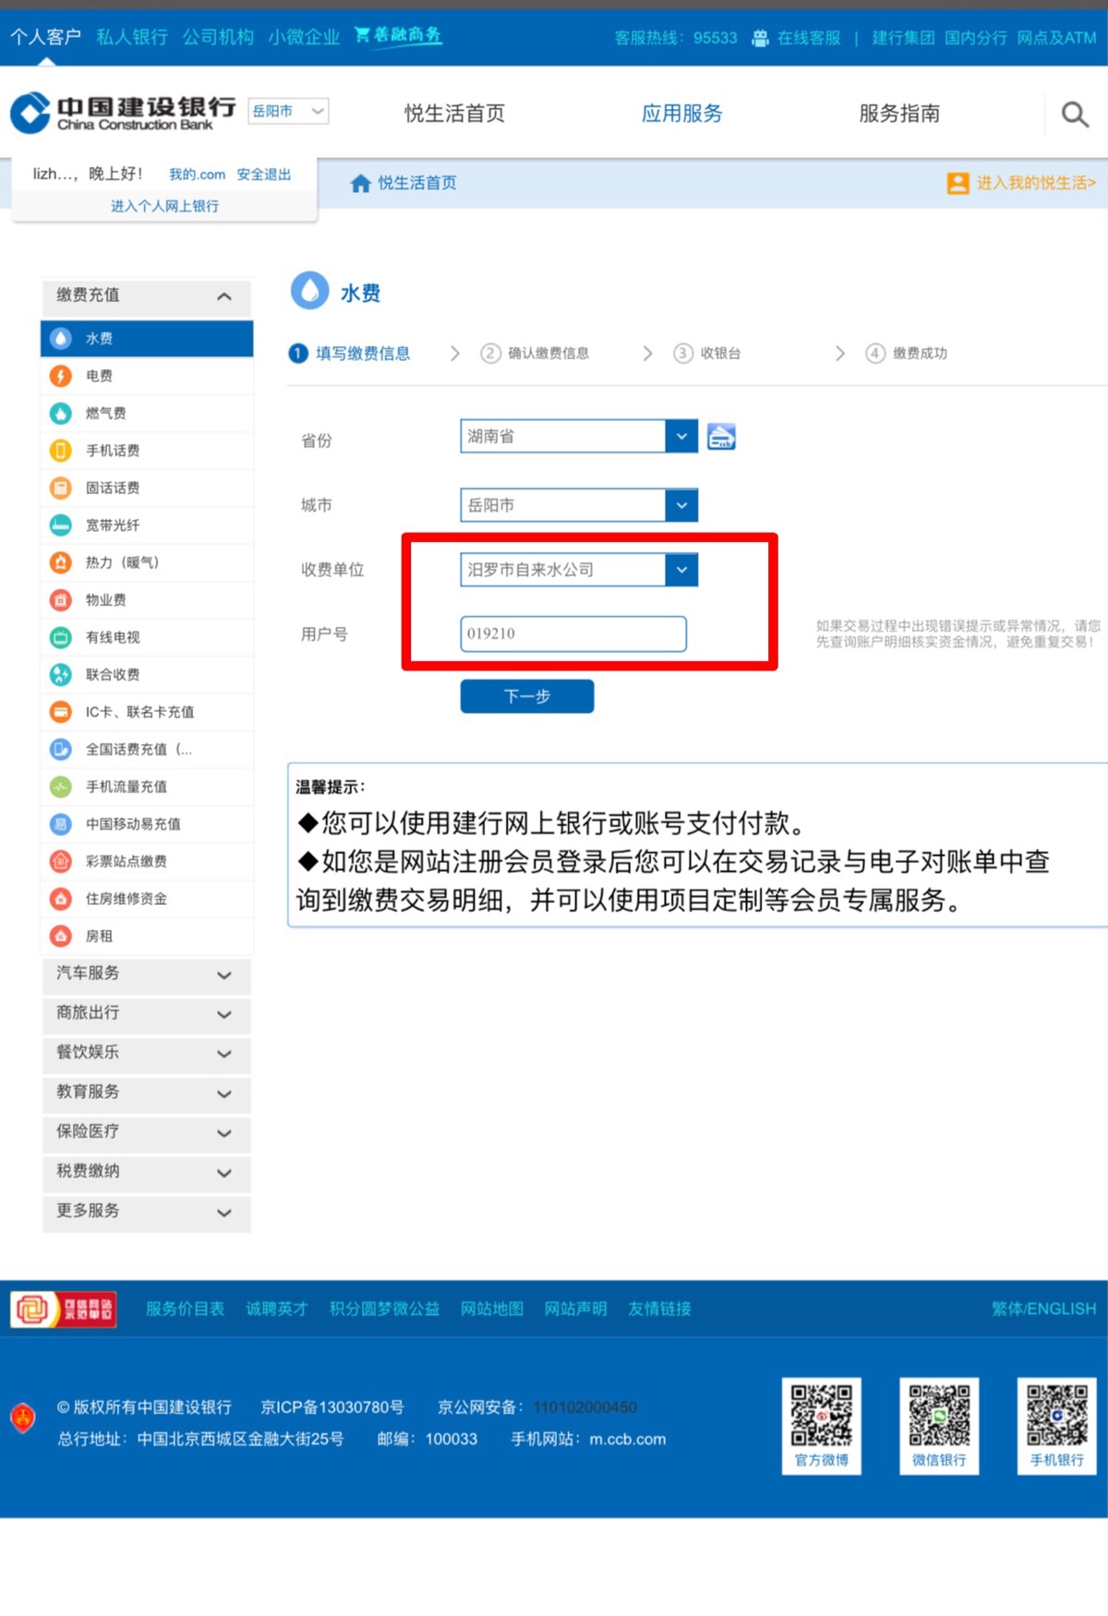Click the 官方微博 QR code
This screenshot has height=1616, width=1108.
coord(821,1416)
